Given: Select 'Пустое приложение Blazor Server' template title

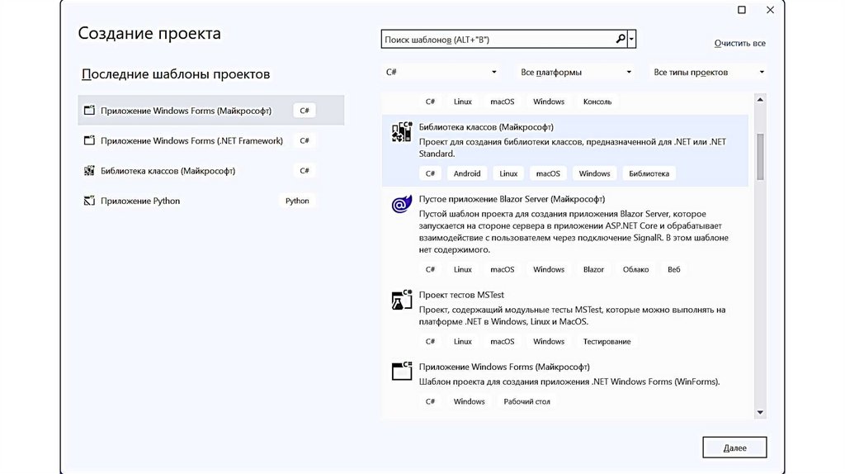Looking at the screenshot, I should (512, 199).
